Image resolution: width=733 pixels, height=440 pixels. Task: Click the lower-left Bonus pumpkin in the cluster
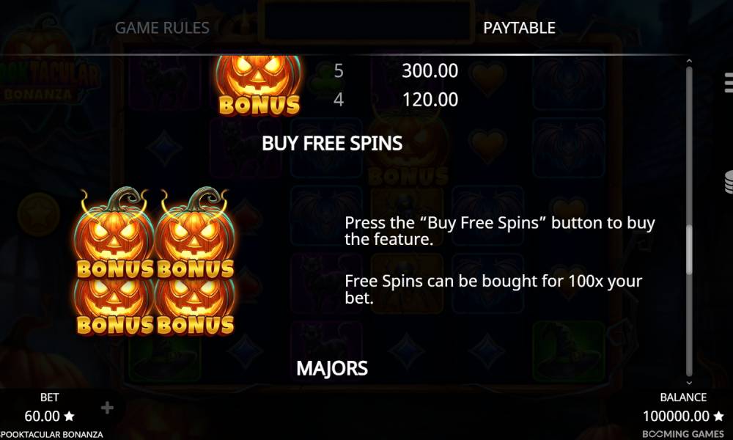115,307
